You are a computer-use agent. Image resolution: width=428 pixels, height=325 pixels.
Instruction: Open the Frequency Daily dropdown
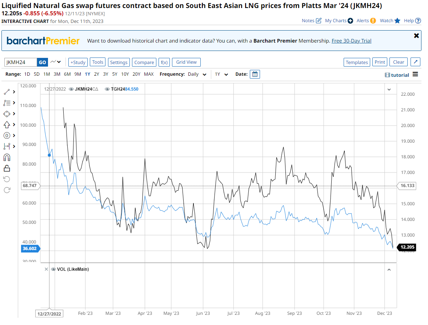[x=197, y=74]
